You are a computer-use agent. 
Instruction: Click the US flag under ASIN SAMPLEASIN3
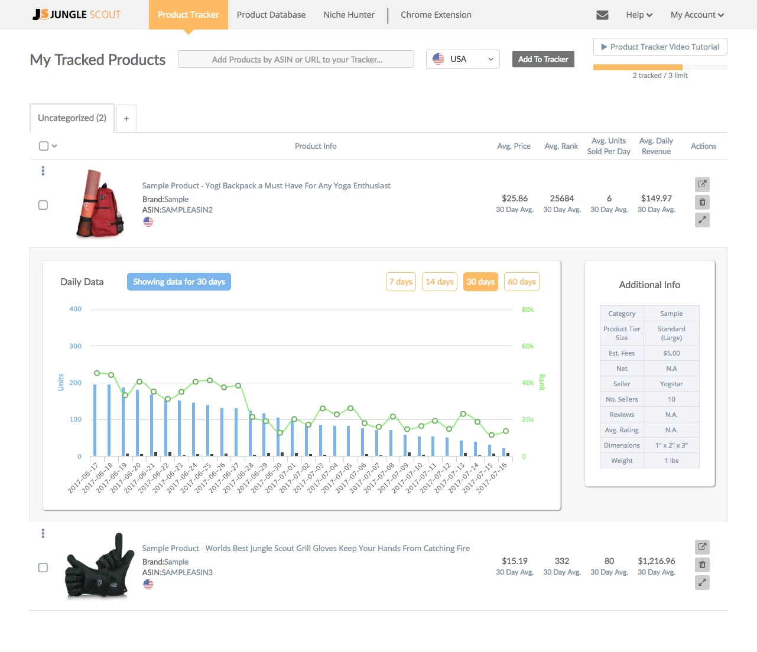pos(148,585)
